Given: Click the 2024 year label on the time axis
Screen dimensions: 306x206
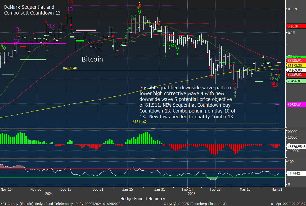Looking at the screenshot, I should (x=49, y=194).
